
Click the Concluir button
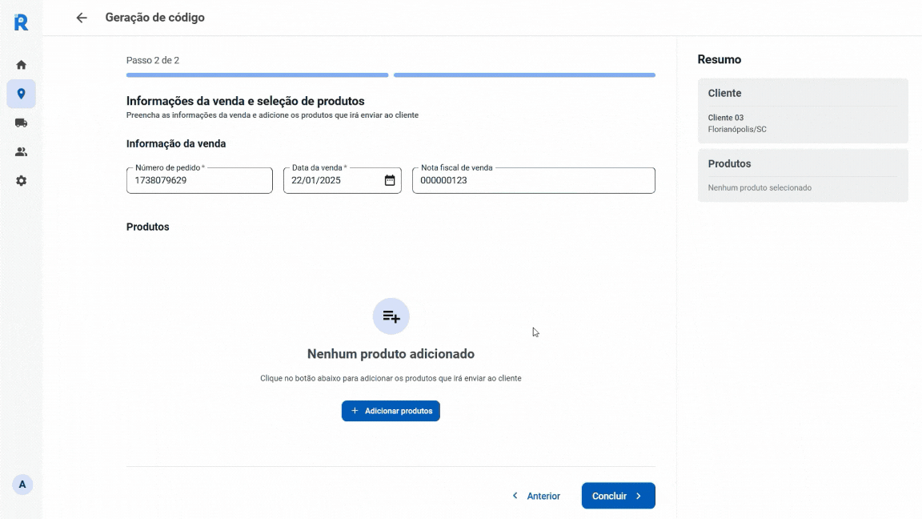(619, 496)
